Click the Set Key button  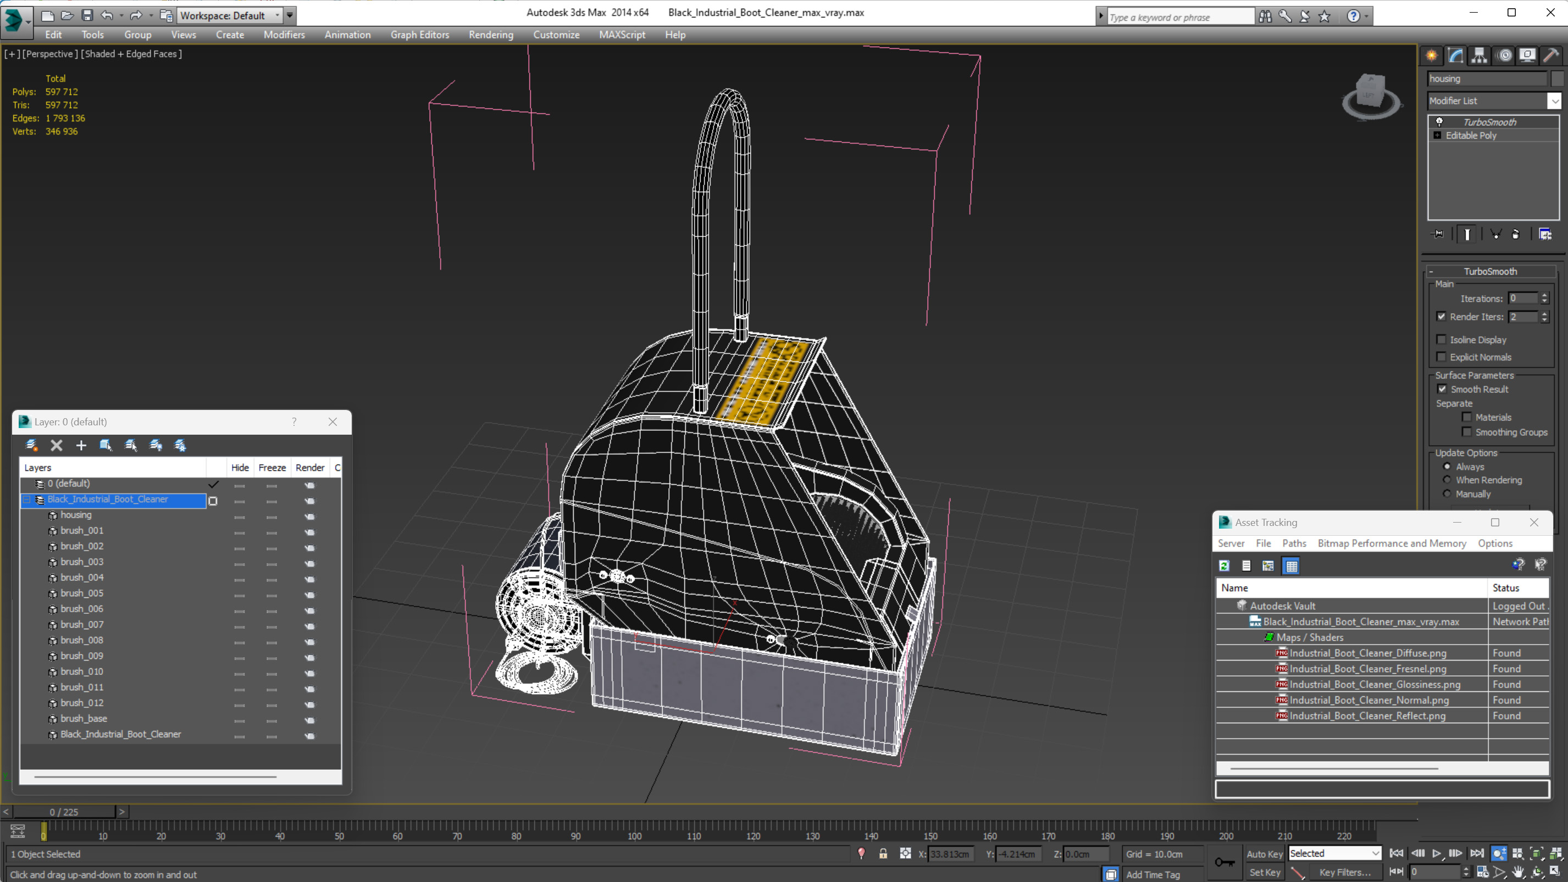pyautogui.click(x=1265, y=872)
